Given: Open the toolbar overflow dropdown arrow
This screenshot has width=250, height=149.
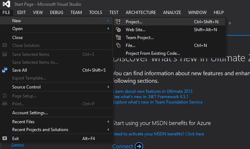Looking at the screenshot, I should tap(230, 23).
